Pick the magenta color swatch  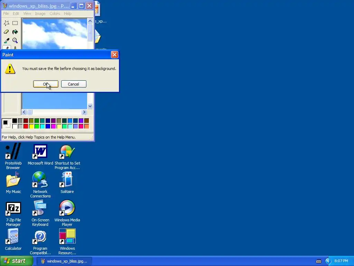click(53, 126)
